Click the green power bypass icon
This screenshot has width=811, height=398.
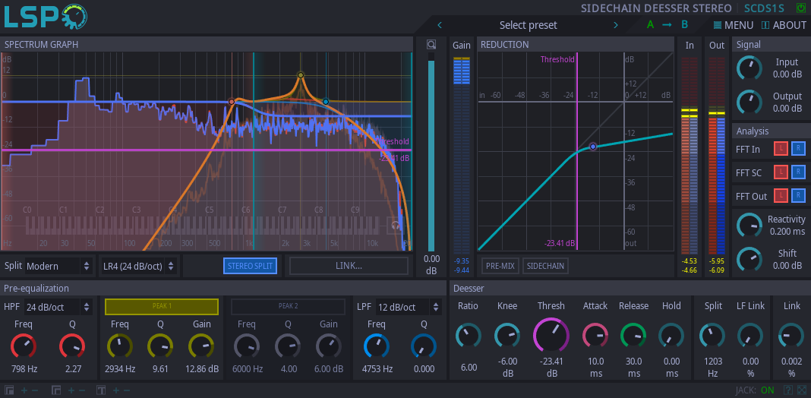point(800,8)
